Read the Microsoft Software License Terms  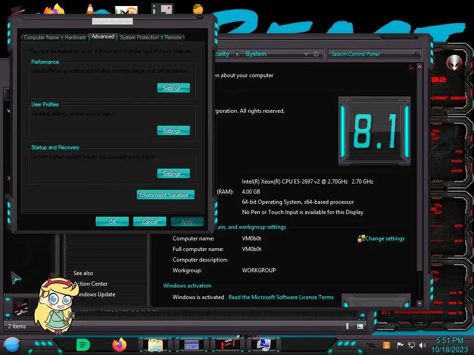(281, 297)
